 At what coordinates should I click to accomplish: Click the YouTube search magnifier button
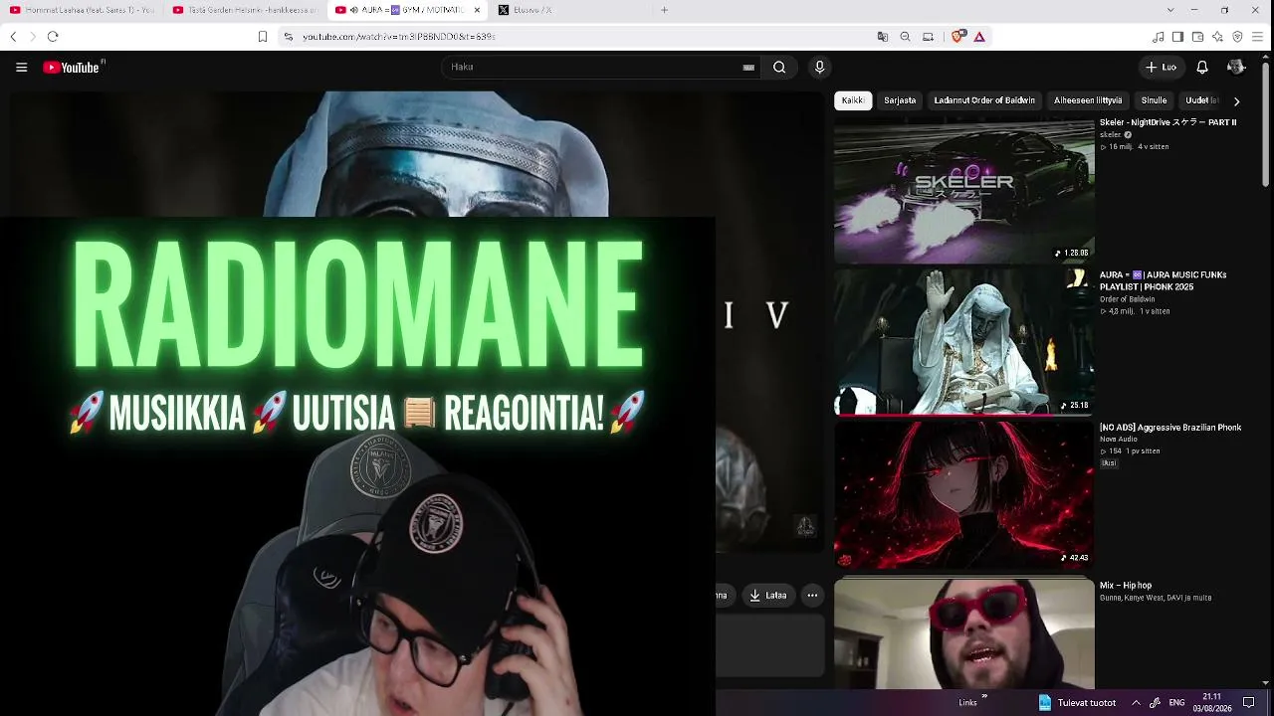pos(779,68)
